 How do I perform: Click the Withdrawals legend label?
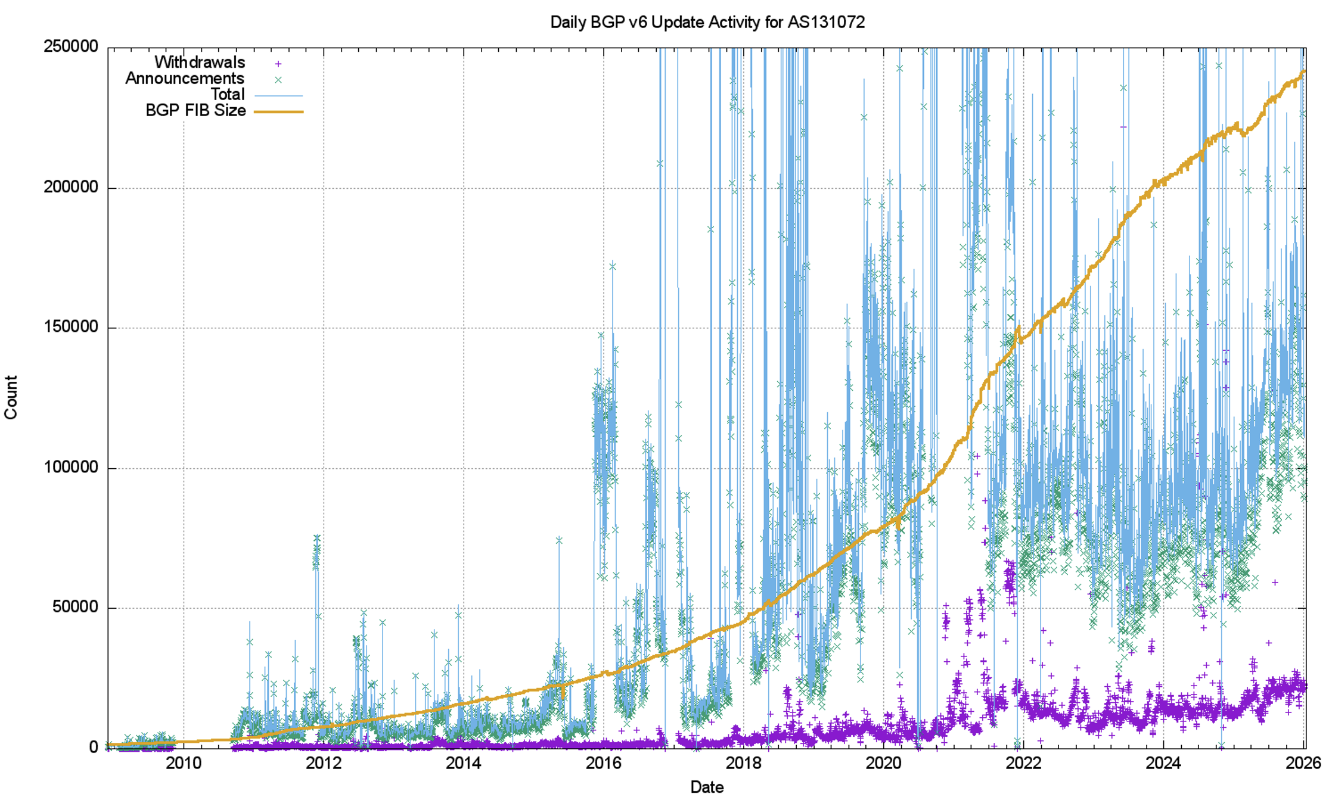(x=199, y=62)
